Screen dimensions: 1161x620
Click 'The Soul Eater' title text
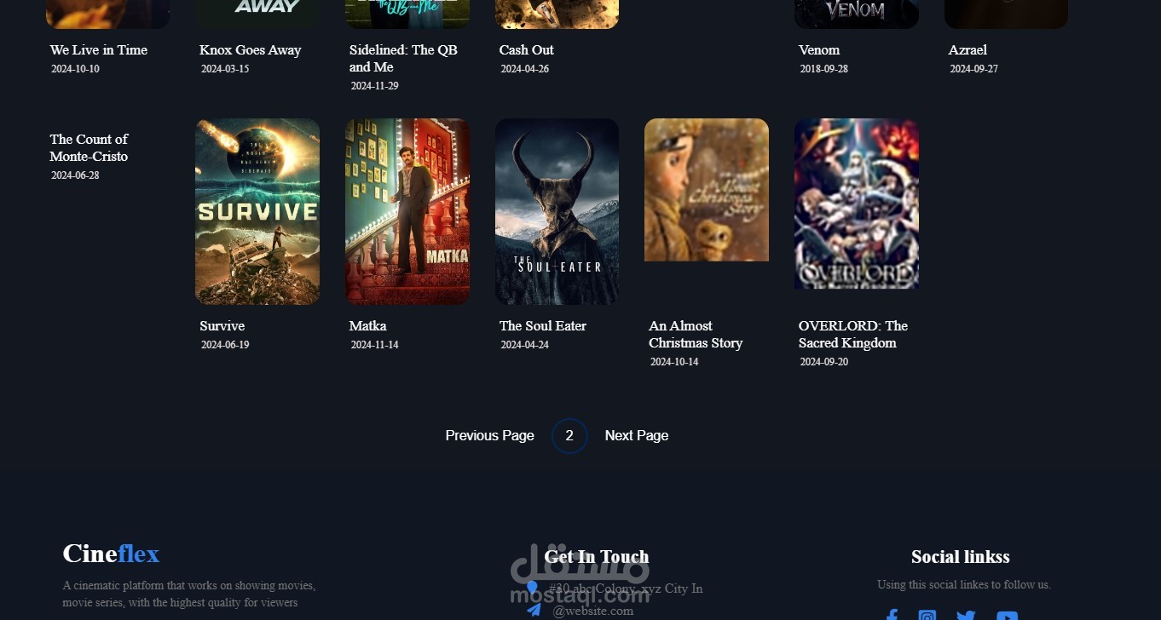pyautogui.click(x=543, y=326)
